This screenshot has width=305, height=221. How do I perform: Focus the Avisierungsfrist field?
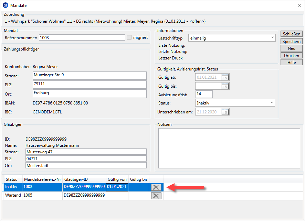(204, 94)
